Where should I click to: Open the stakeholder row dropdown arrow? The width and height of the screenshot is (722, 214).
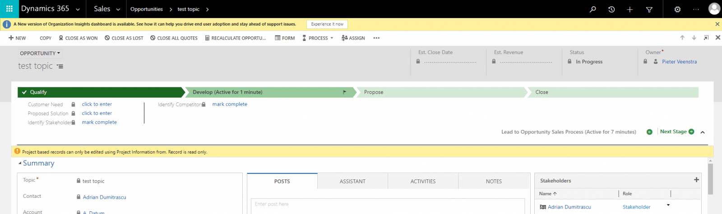pos(668,205)
